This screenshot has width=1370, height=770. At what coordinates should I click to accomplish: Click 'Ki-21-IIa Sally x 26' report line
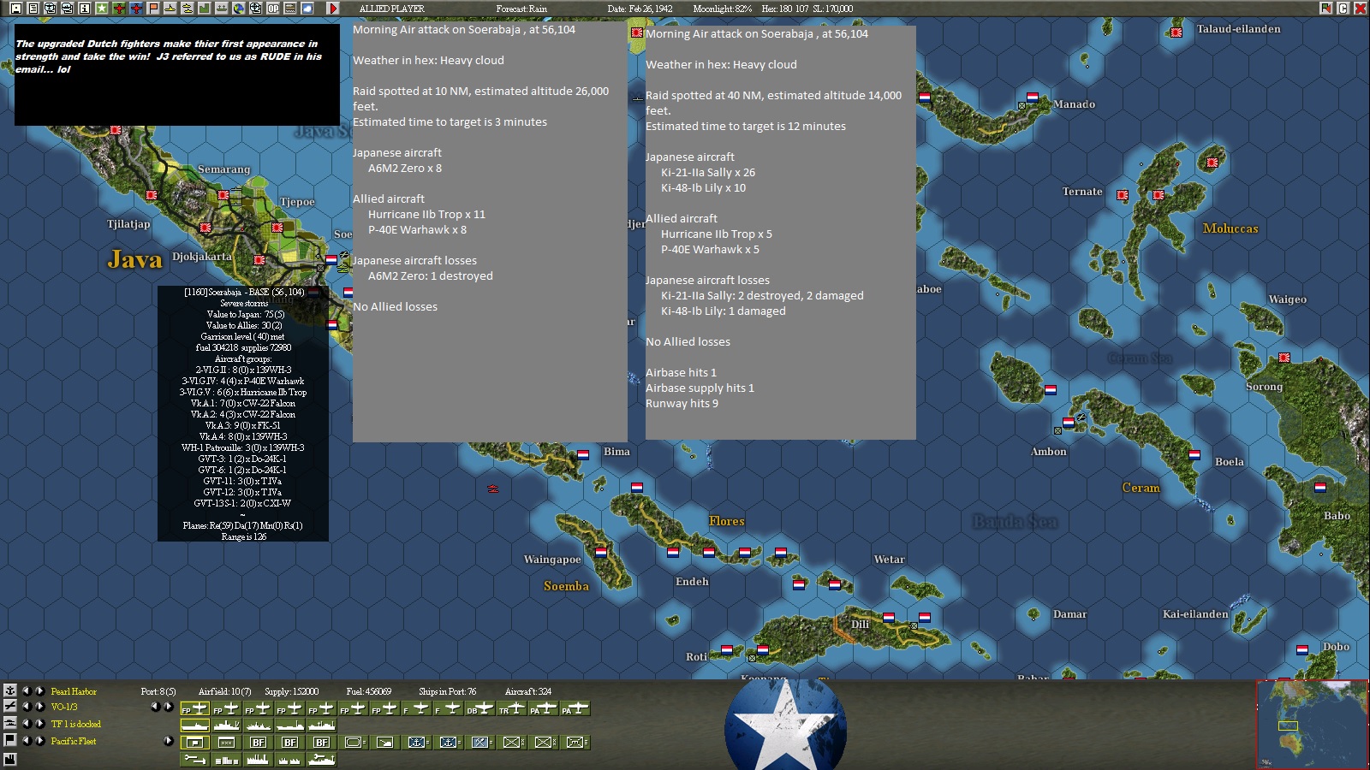click(x=708, y=172)
